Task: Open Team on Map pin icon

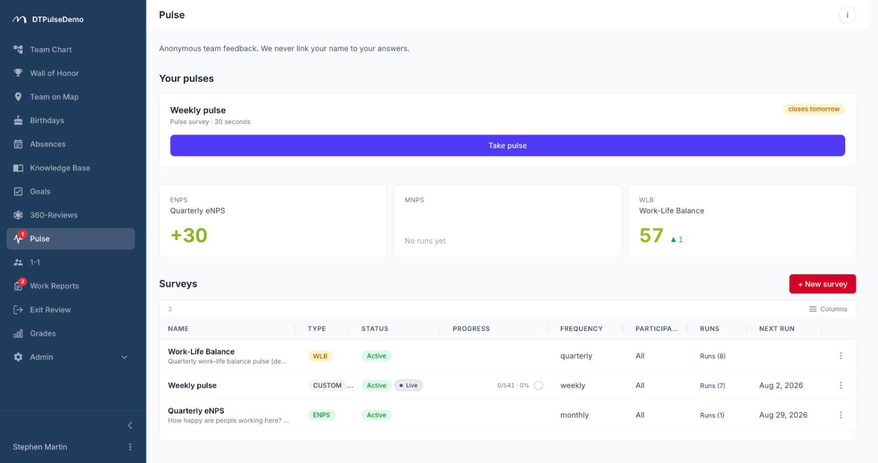Action: [18, 97]
